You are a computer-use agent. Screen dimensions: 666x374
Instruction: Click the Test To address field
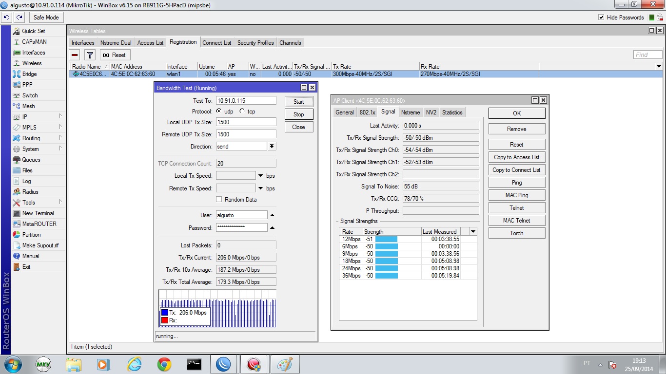[x=246, y=100]
